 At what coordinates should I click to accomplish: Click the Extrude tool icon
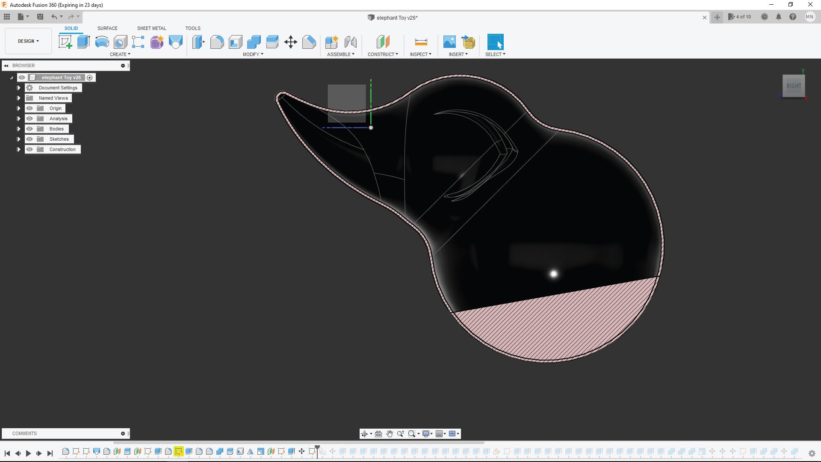83,42
